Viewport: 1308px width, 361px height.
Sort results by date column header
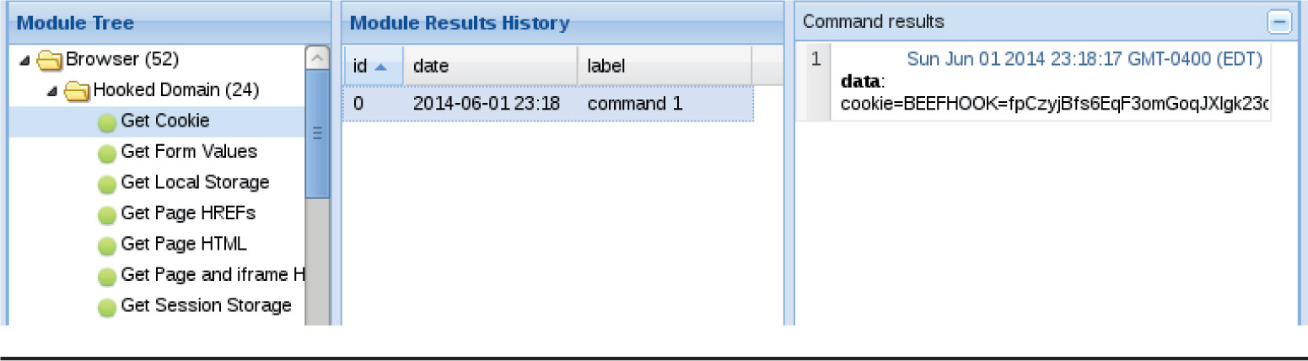coord(489,66)
